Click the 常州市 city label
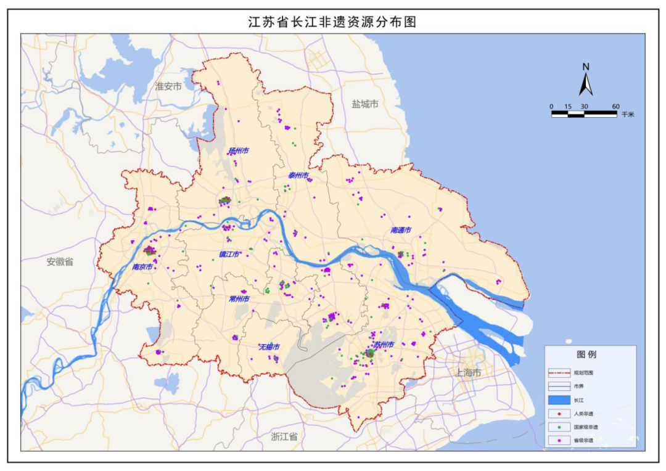The width and height of the screenshot is (666, 471). point(239,299)
